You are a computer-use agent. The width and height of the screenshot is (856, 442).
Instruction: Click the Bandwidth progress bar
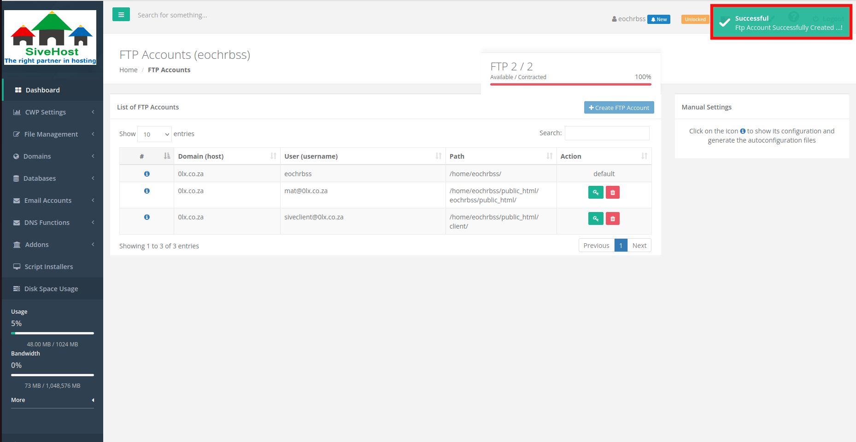(53, 375)
